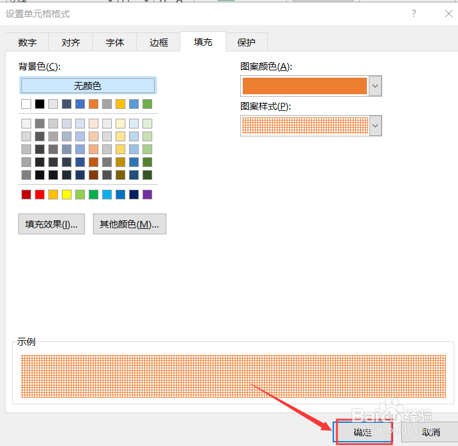Pick the bright red standard color
Viewport: 458px width, 446px height.
(40, 195)
